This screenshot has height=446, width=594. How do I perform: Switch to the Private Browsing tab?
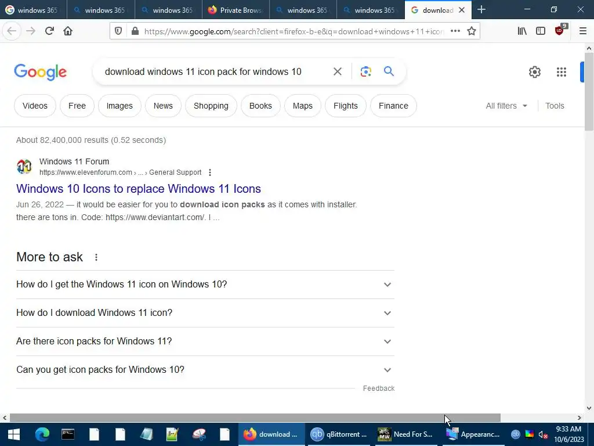(236, 10)
